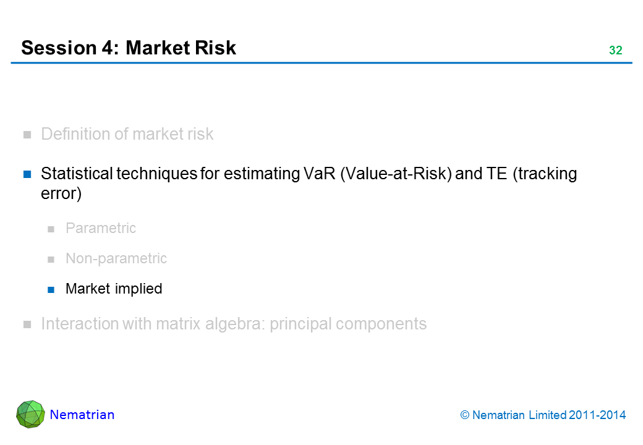This screenshot has height=445, width=643.
Task: Click the grey bullet beside Parametric
Action: [52, 229]
